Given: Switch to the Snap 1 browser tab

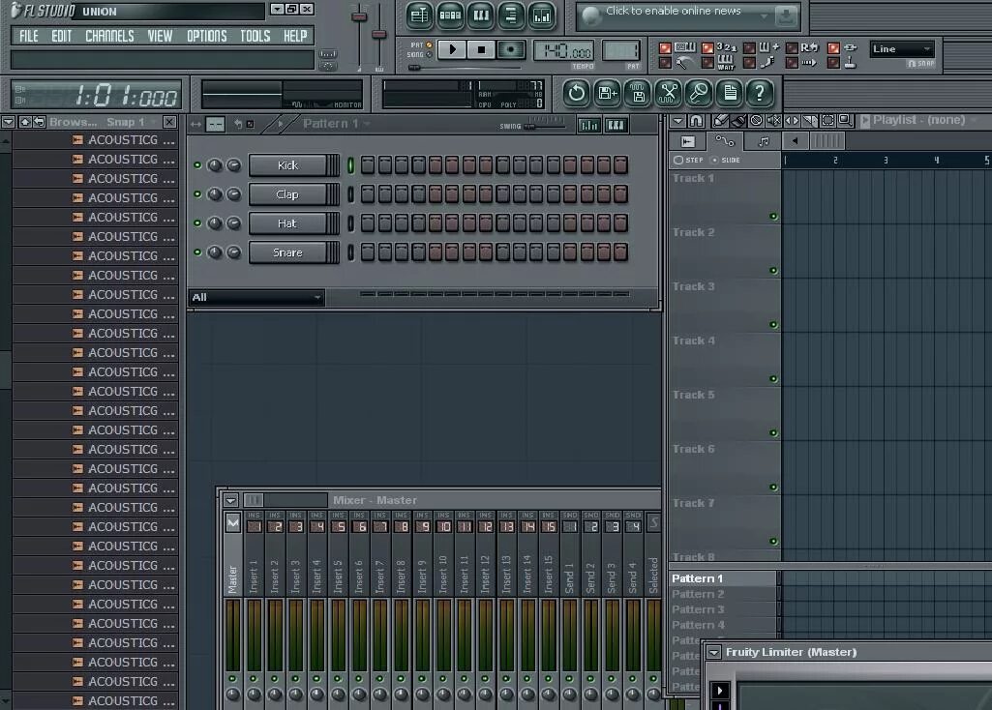Looking at the screenshot, I should coord(124,122).
